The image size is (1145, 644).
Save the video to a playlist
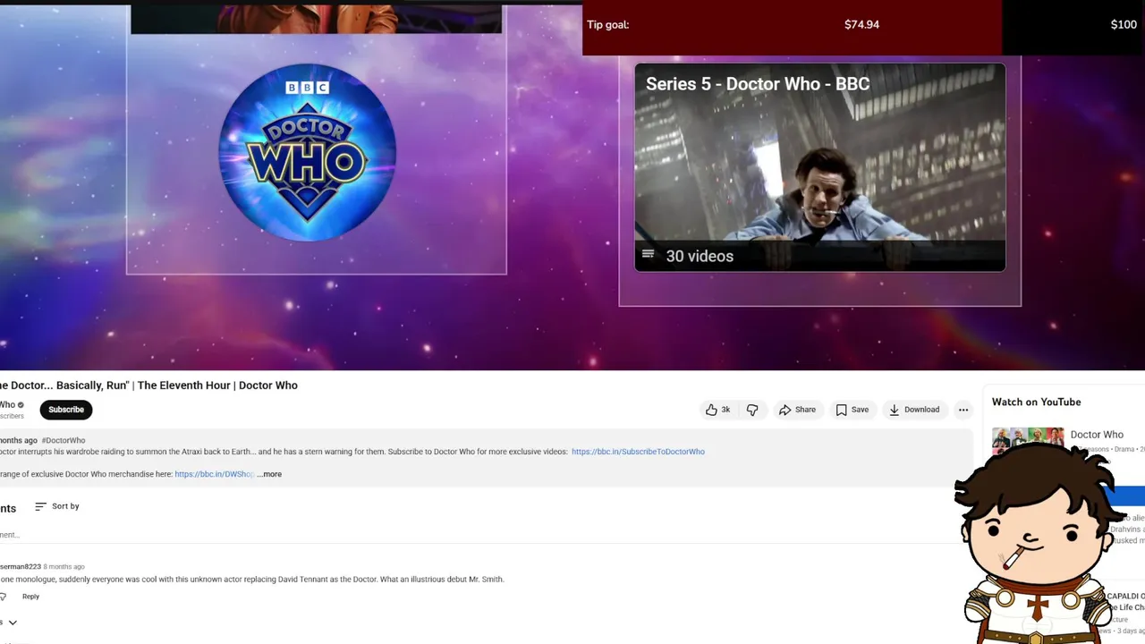852,410
